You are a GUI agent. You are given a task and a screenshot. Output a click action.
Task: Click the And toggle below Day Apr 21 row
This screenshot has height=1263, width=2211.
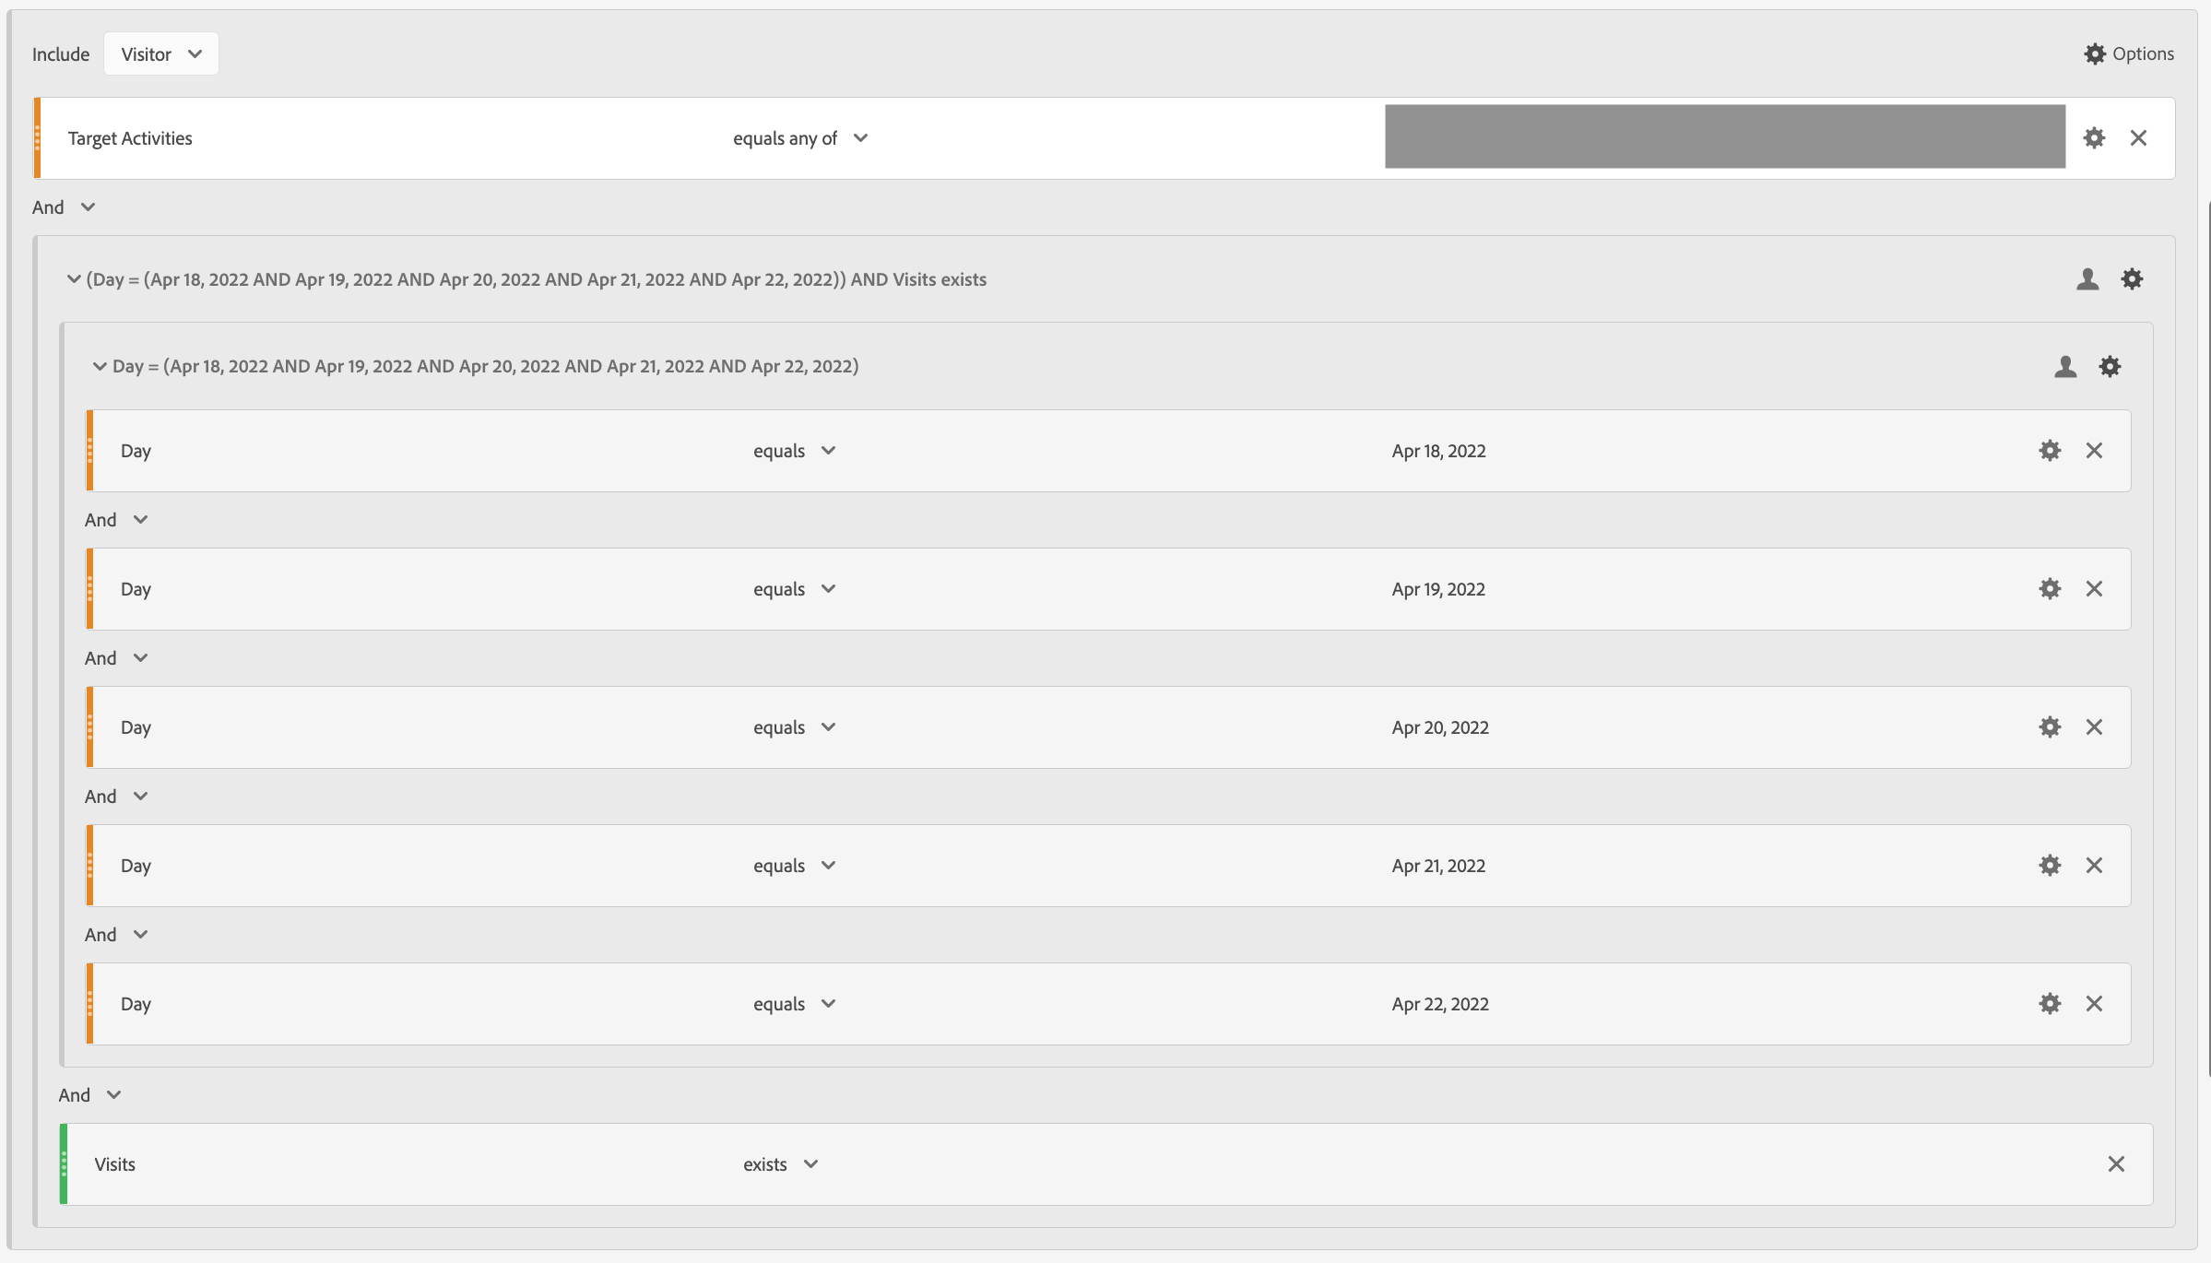[114, 934]
